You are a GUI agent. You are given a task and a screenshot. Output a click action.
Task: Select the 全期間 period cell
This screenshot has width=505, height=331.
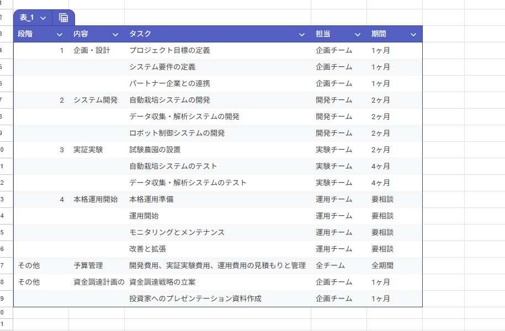pos(382,266)
